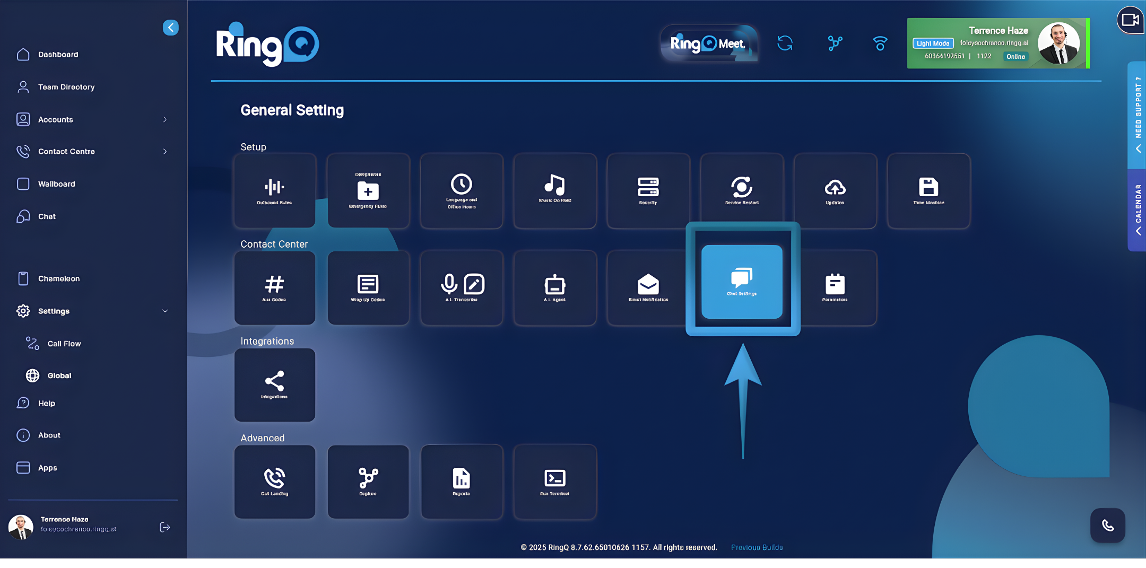Expand the Contact Centre sidebar section
The width and height of the screenshot is (1146, 568).
(x=166, y=151)
